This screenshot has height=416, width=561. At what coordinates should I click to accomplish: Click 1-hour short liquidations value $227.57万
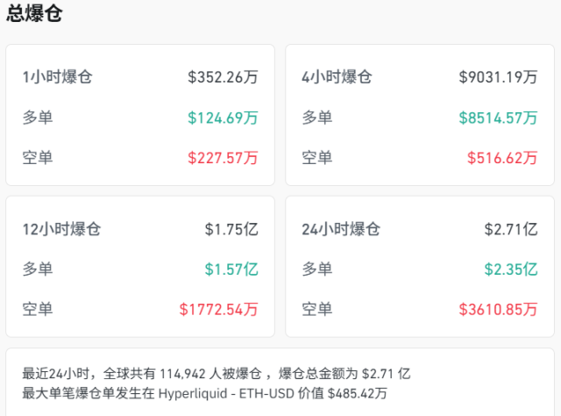pyautogui.click(x=223, y=158)
